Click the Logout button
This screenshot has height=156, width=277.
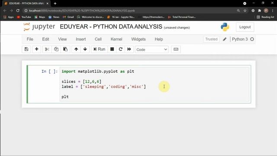[245, 27]
